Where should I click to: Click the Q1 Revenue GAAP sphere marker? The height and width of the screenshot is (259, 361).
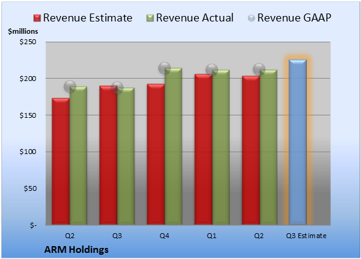pyautogui.click(x=212, y=70)
